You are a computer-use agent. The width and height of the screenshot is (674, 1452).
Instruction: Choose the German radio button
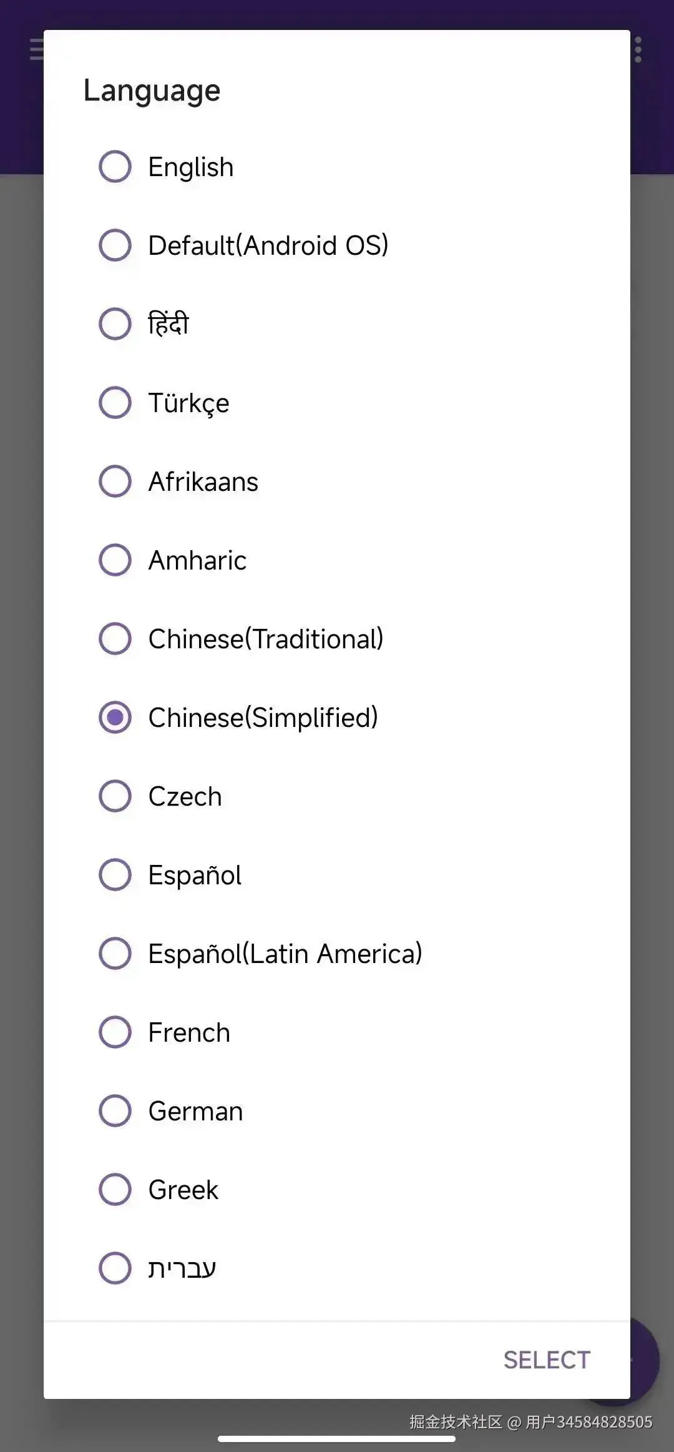(115, 1111)
